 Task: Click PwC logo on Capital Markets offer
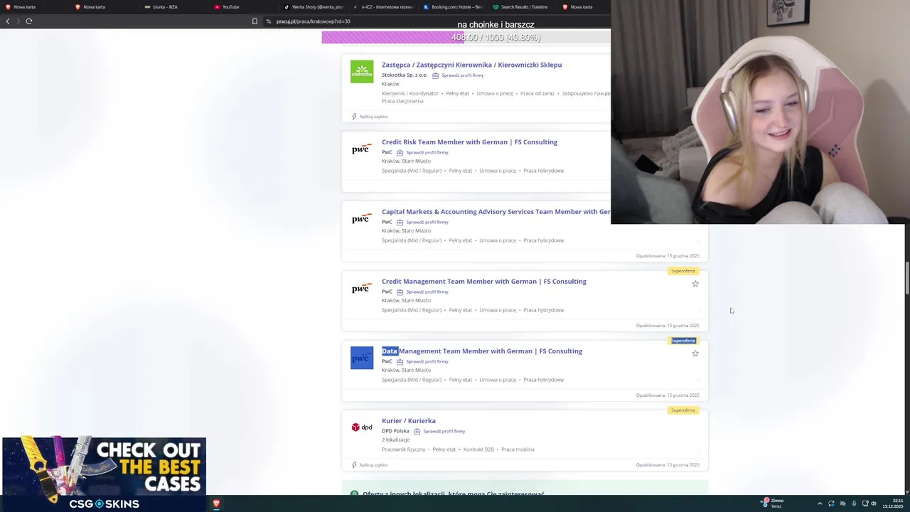tap(361, 218)
